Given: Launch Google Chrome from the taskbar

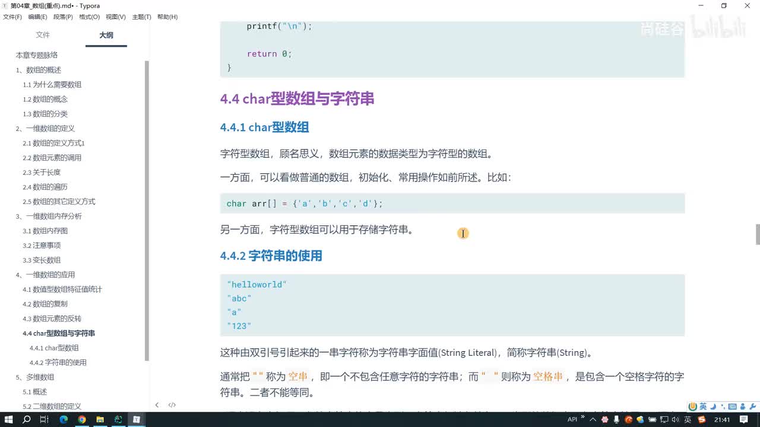Looking at the screenshot, I should (x=82, y=419).
